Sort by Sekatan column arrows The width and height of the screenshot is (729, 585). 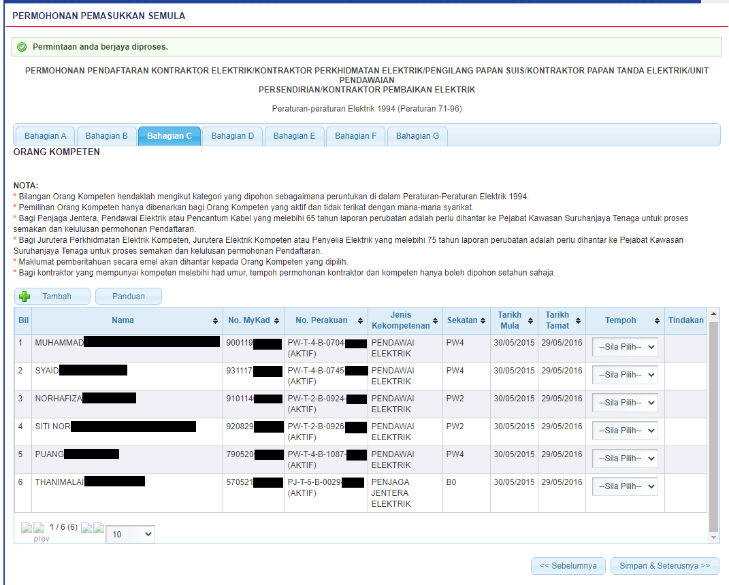point(483,320)
